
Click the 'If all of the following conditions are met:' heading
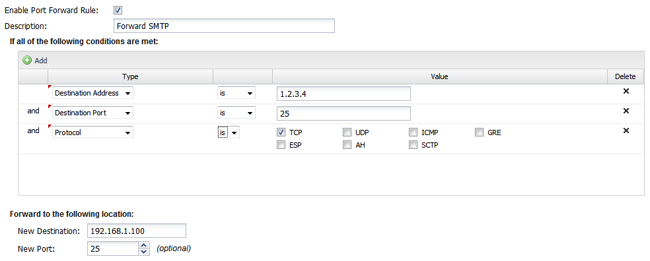84,42
